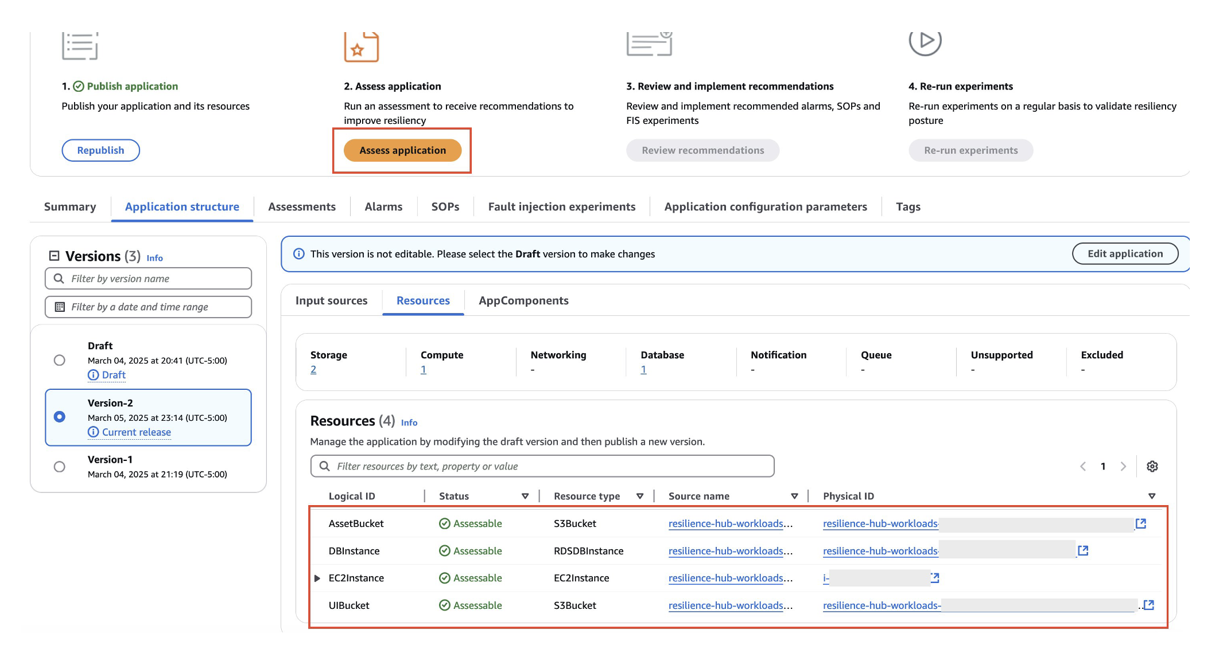Select the Draft version radio button

point(60,360)
